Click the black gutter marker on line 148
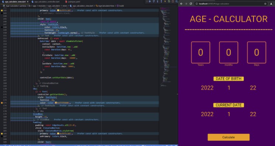The height and width of the screenshot is (146, 275). click(x=2, y=27)
